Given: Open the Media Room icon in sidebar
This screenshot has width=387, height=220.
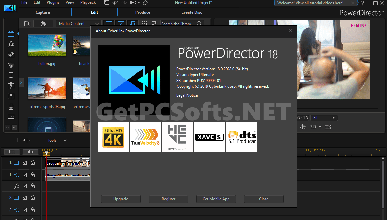Looking at the screenshot, I should click(11, 34).
